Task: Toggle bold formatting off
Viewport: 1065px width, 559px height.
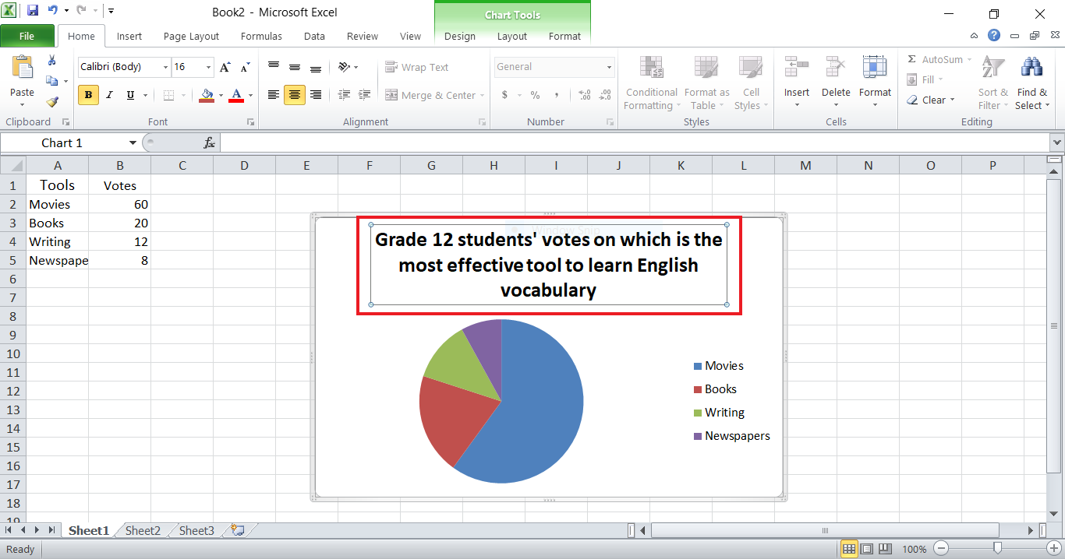Action: point(88,94)
